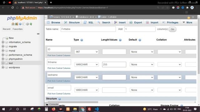Screen dimensions: 200x112
Task: Open the Export tab
Action: click(x=136, y=22)
